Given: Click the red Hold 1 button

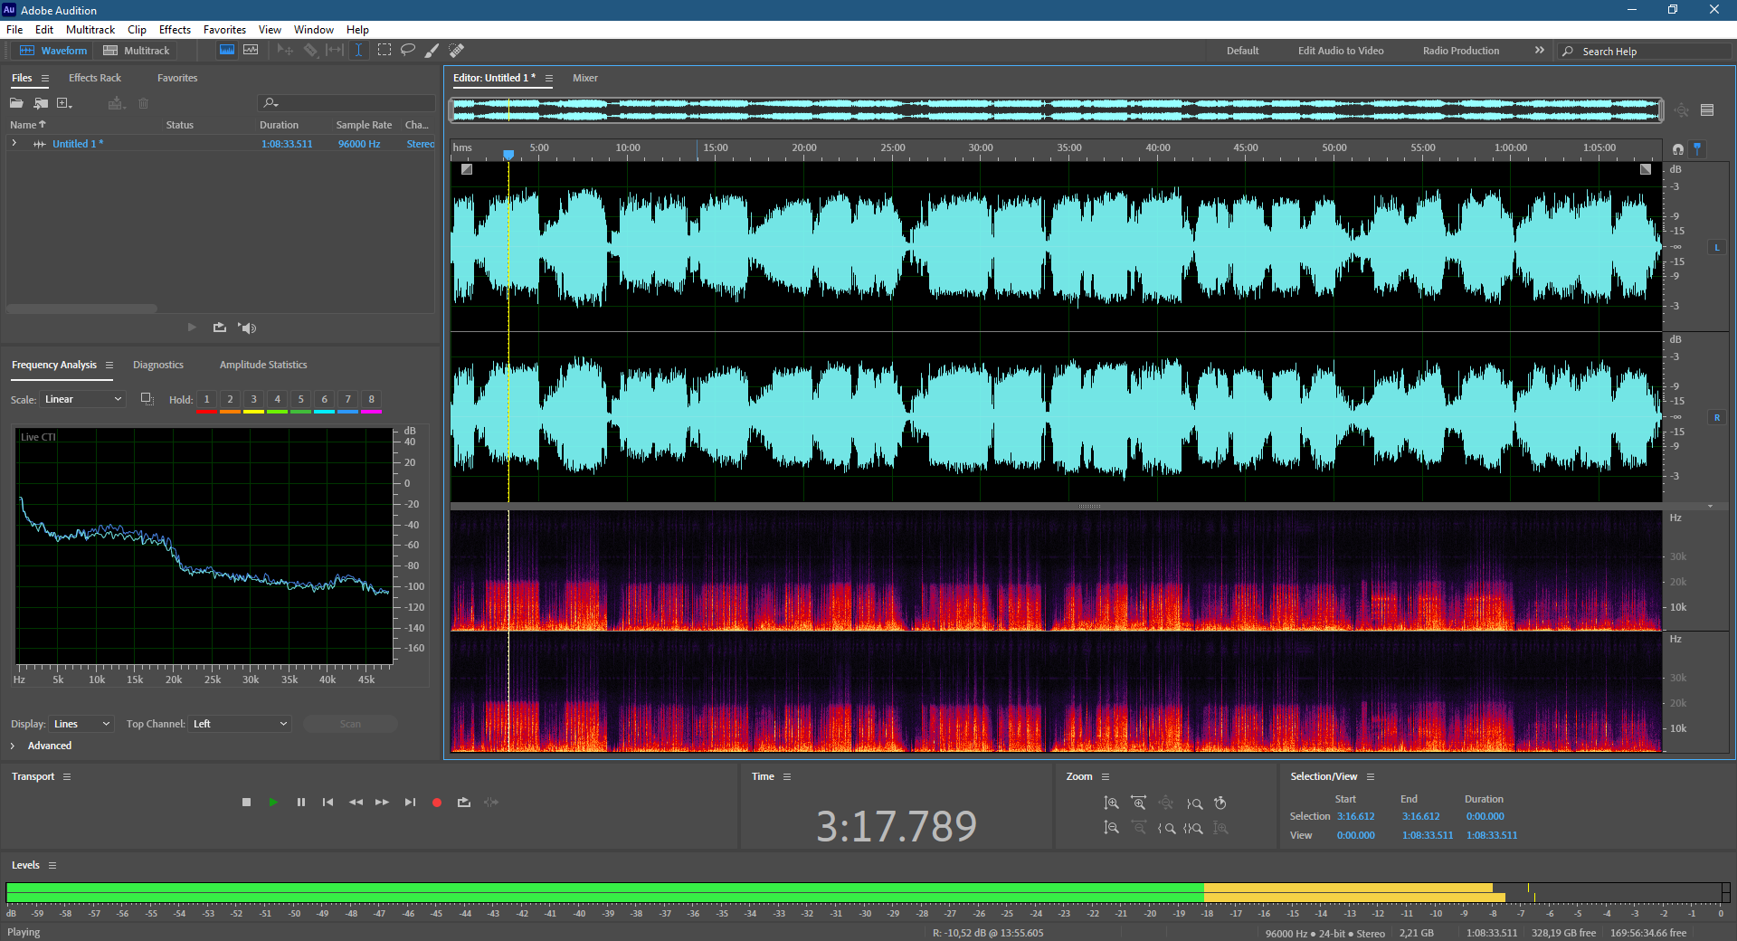Looking at the screenshot, I should point(206,400).
